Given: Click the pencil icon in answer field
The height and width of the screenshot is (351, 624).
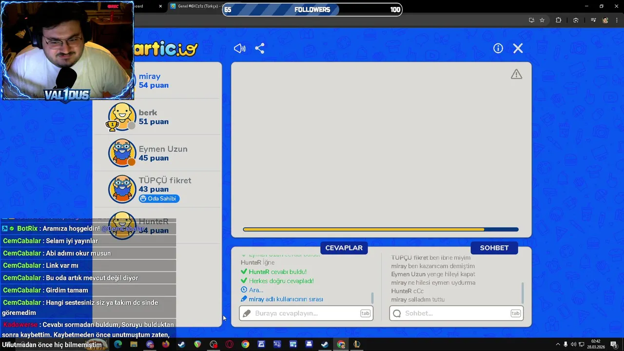Looking at the screenshot, I should (247, 313).
